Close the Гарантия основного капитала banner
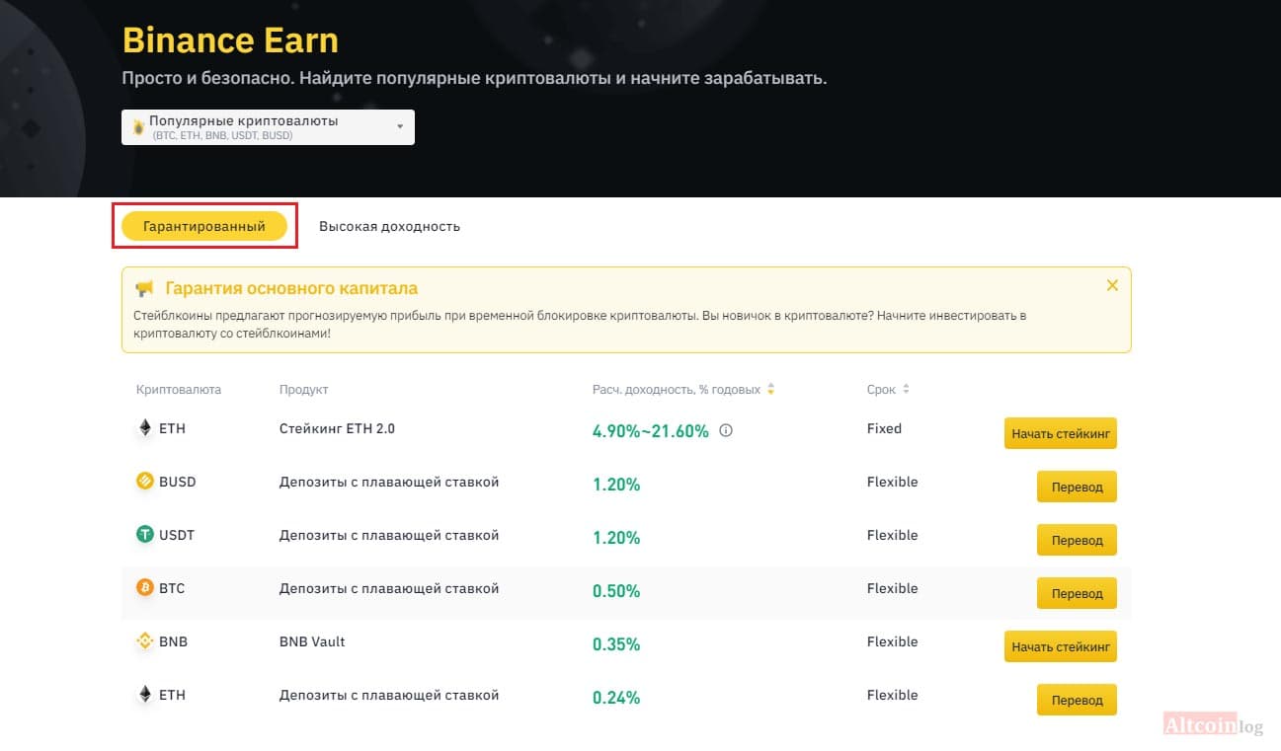Image resolution: width=1281 pixels, height=751 pixels. (1112, 285)
